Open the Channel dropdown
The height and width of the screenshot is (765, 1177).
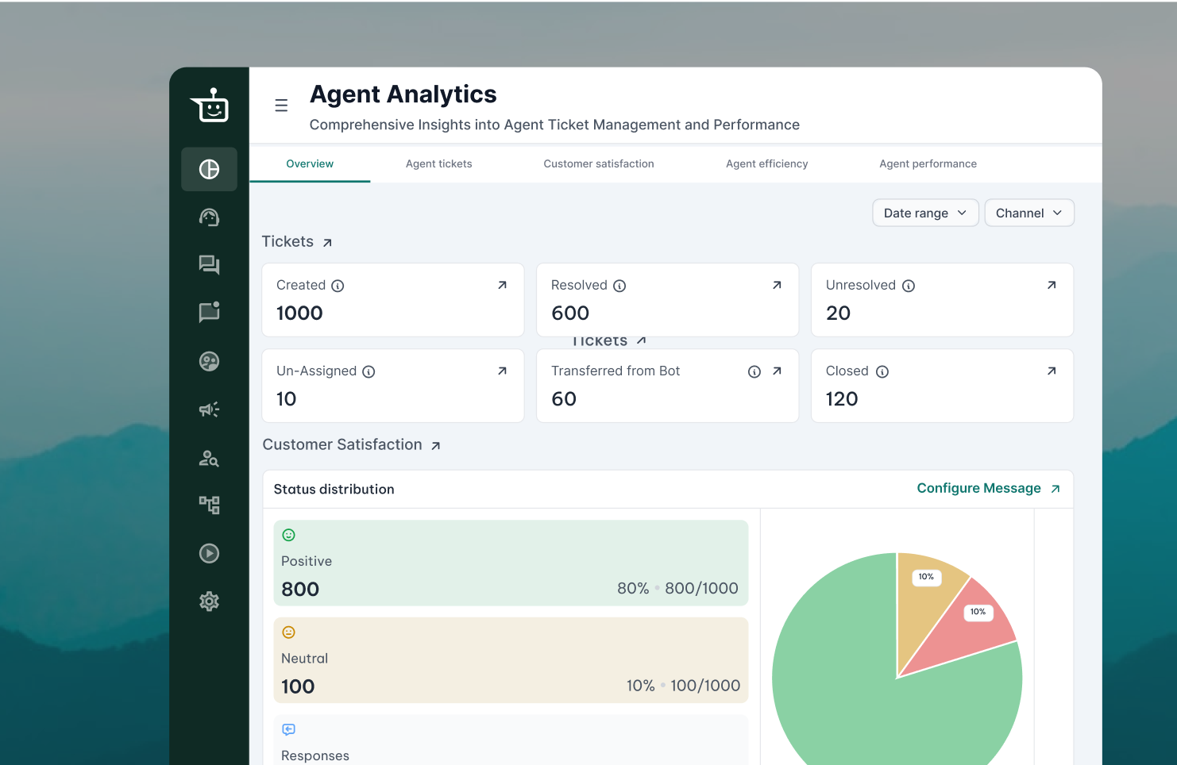tap(1029, 213)
